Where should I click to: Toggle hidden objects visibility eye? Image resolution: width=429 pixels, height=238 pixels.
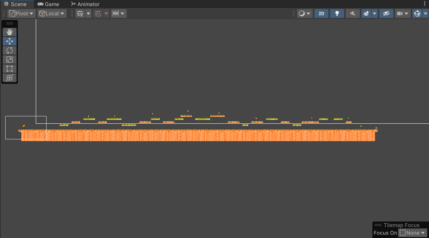click(386, 13)
